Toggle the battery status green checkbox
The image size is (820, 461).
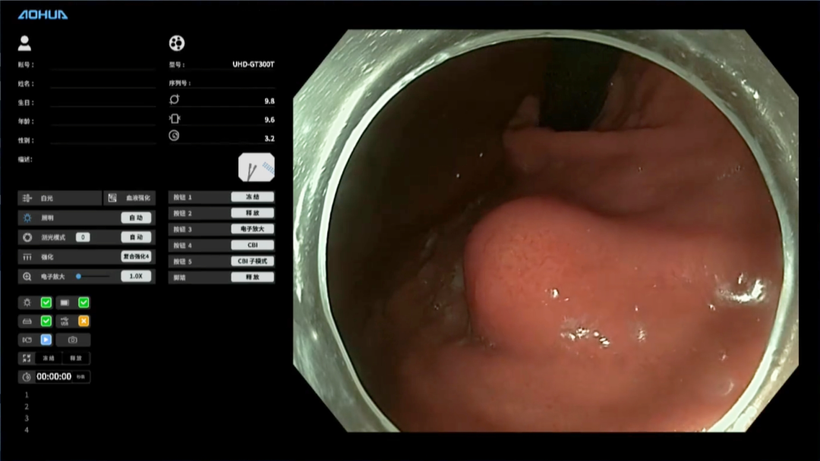click(x=84, y=303)
